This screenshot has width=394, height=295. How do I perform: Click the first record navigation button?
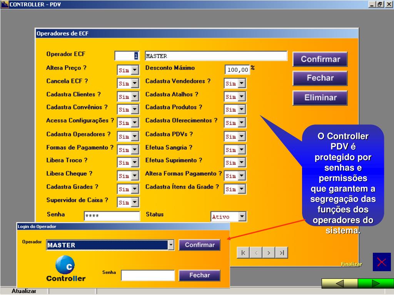click(243, 253)
